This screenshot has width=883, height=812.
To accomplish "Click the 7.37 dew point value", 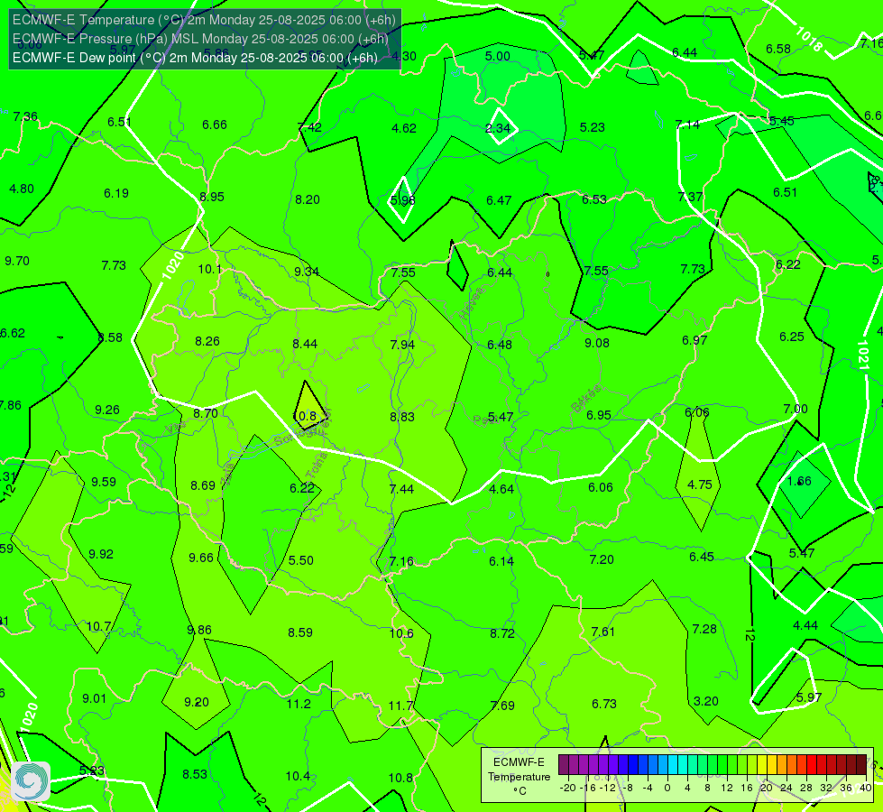I will point(690,198).
